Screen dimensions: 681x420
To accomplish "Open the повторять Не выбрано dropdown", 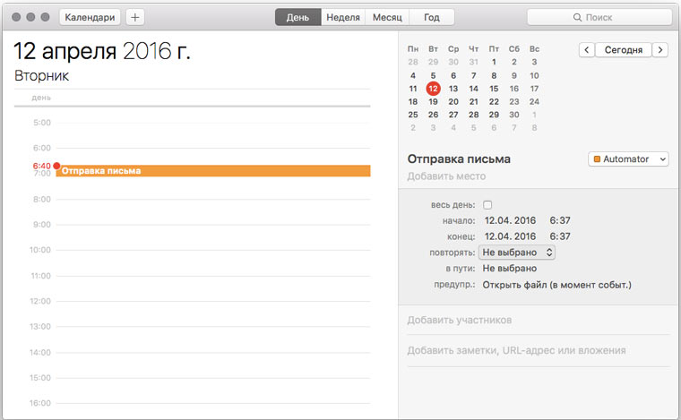I will tap(517, 252).
